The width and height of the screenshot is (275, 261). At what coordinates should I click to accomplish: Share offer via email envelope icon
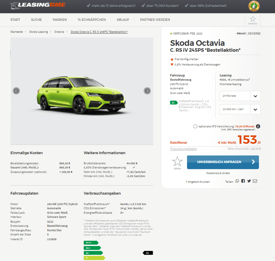coord(255,181)
